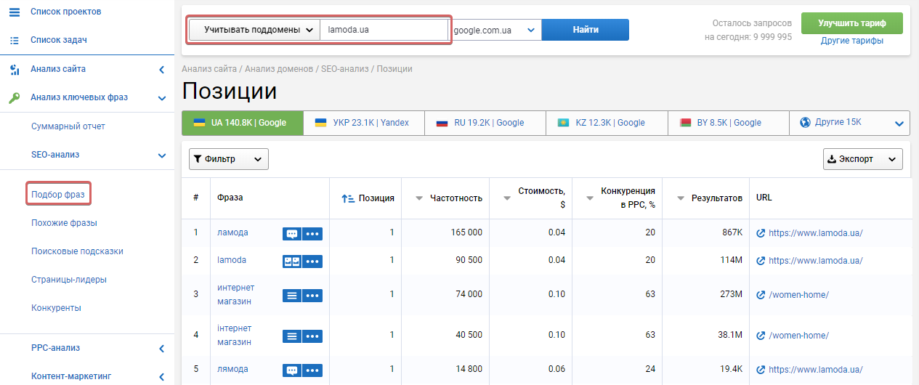The height and width of the screenshot is (385, 919).
Task: Open the phrase link лямода
Action: [232, 369]
